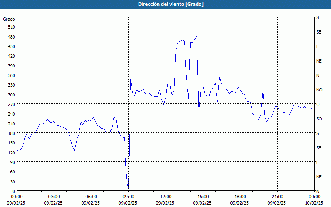Click the 09:00 time label

(129, 197)
